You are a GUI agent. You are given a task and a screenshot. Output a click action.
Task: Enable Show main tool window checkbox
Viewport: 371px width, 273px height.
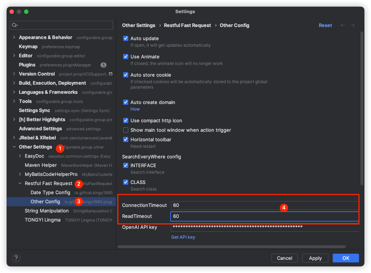[x=126, y=130]
